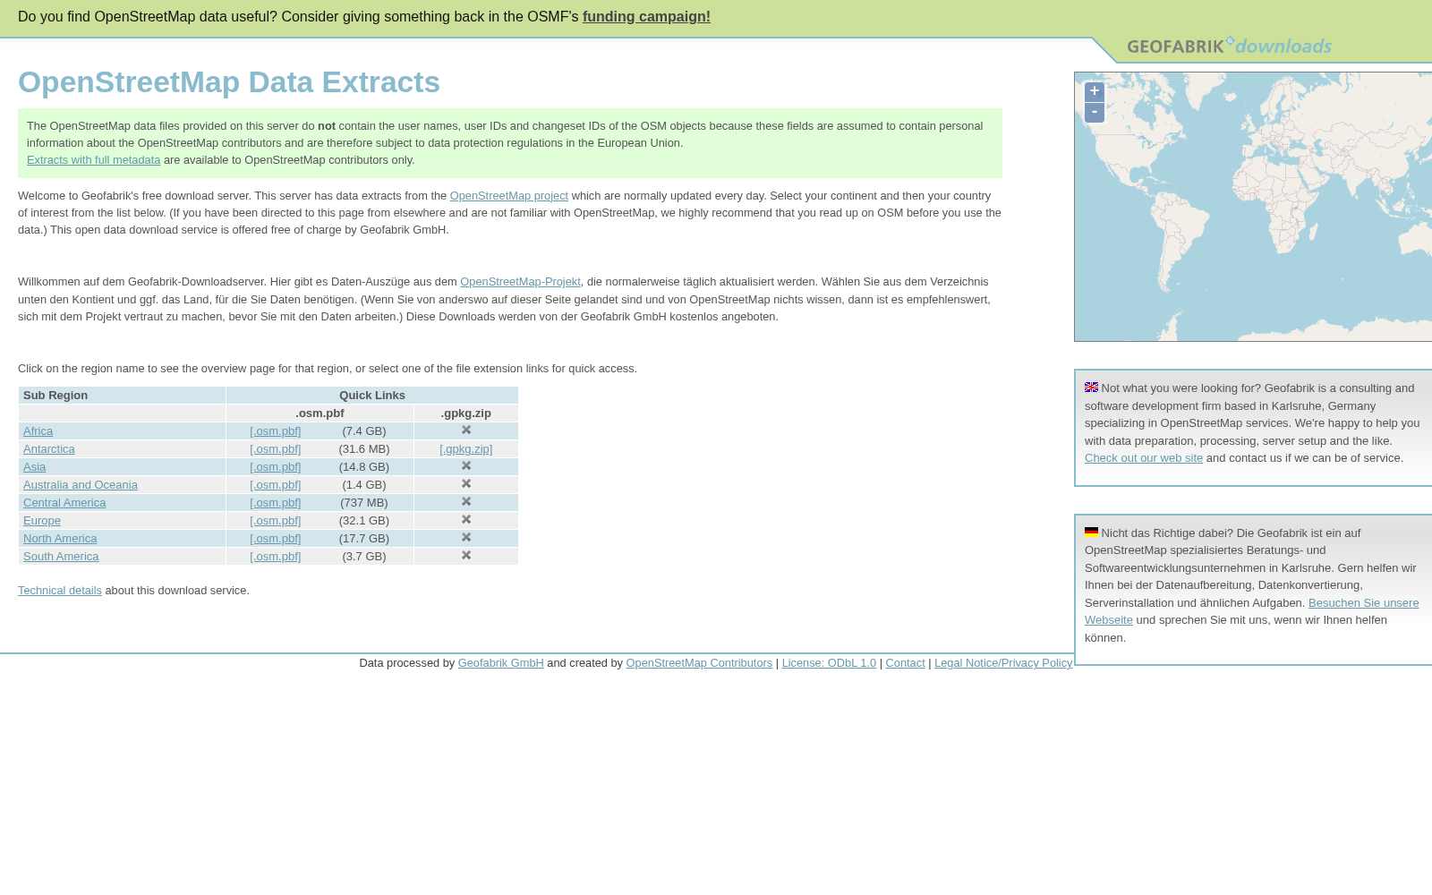Download North America .osm.pbf file

pyautogui.click(x=275, y=539)
